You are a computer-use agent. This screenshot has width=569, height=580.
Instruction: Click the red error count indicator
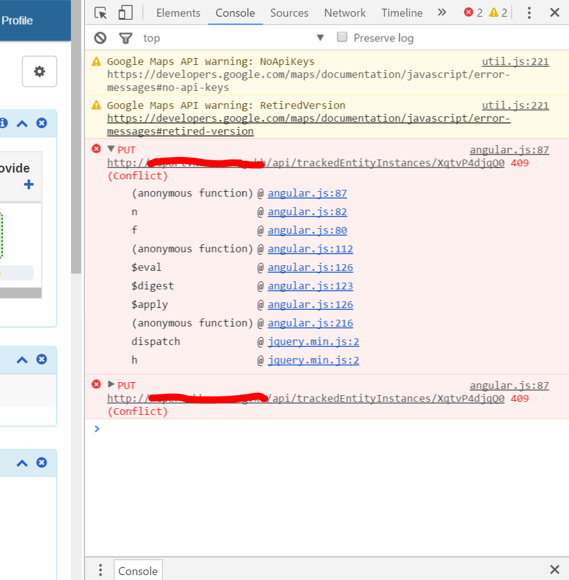tap(473, 13)
